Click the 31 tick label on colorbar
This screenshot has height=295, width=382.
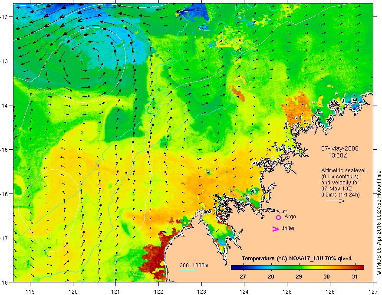tap(355, 276)
